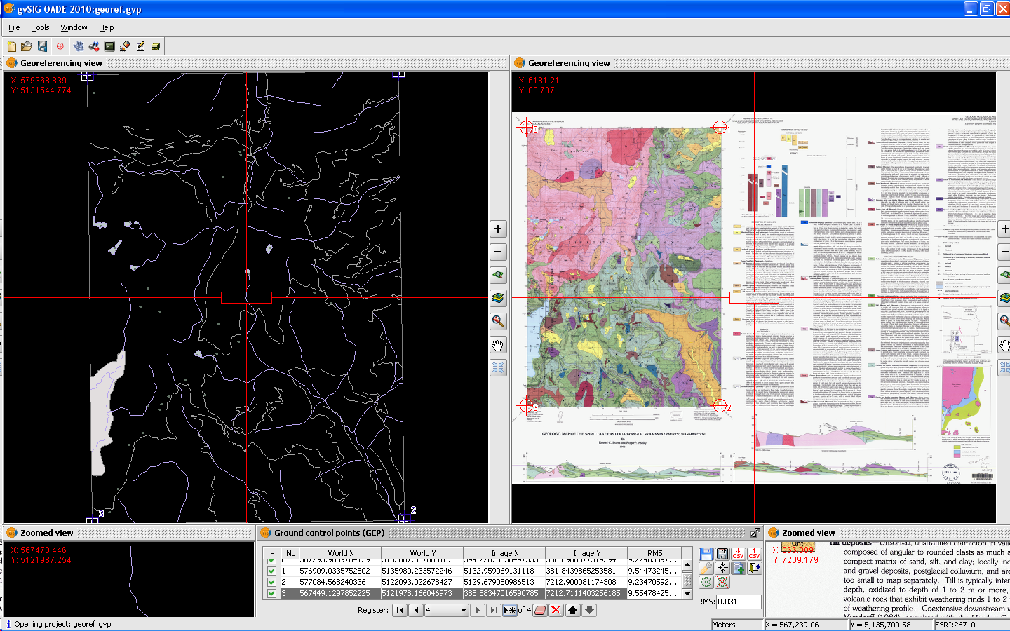The image size is (1010, 631).
Task: Click the previous zoom magnifier icon beside the left view
Action: (x=498, y=321)
